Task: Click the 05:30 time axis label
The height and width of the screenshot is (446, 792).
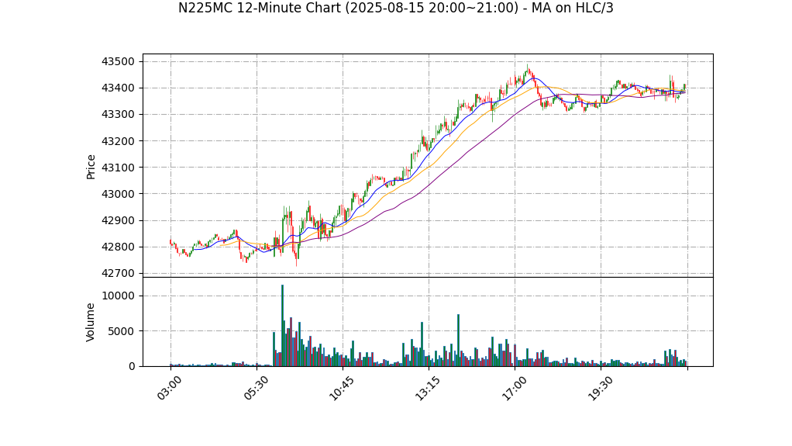Action: pos(255,389)
